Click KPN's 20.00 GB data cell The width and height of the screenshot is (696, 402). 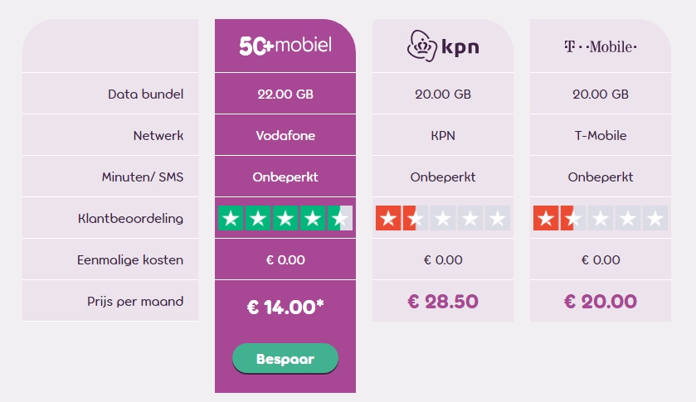coord(442,94)
